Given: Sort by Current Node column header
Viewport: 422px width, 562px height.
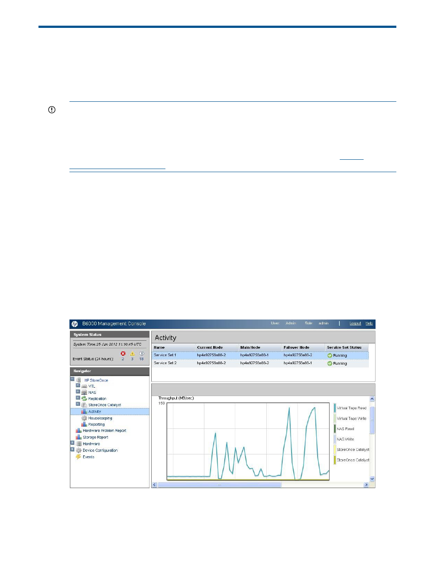Looking at the screenshot, I should pyautogui.click(x=217, y=347).
